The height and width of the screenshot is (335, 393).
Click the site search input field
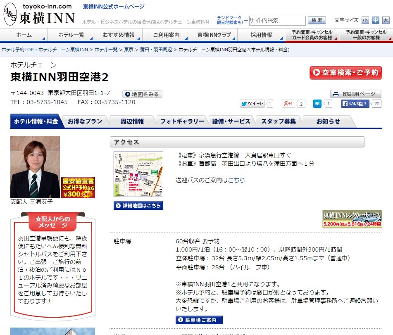[x=277, y=20]
